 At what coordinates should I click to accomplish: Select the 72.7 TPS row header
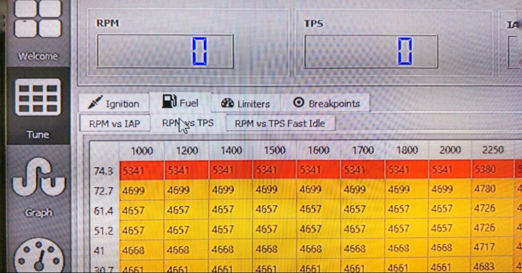coord(104,191)
